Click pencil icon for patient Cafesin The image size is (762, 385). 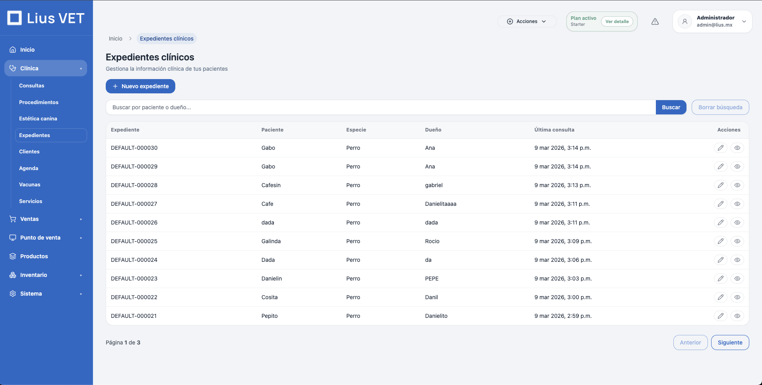(x=720, y=185)
